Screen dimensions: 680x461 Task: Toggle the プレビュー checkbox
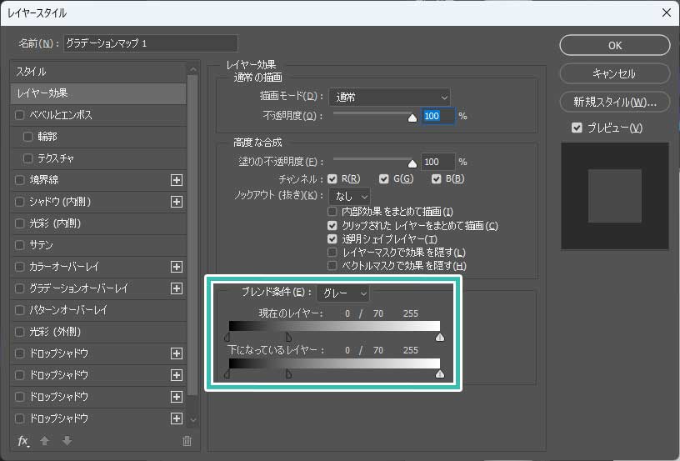pyautogui.click(x=577, y=128)
